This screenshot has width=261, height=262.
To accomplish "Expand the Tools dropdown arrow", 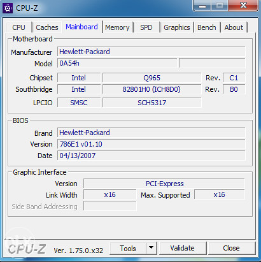I will tap(152, 248).
